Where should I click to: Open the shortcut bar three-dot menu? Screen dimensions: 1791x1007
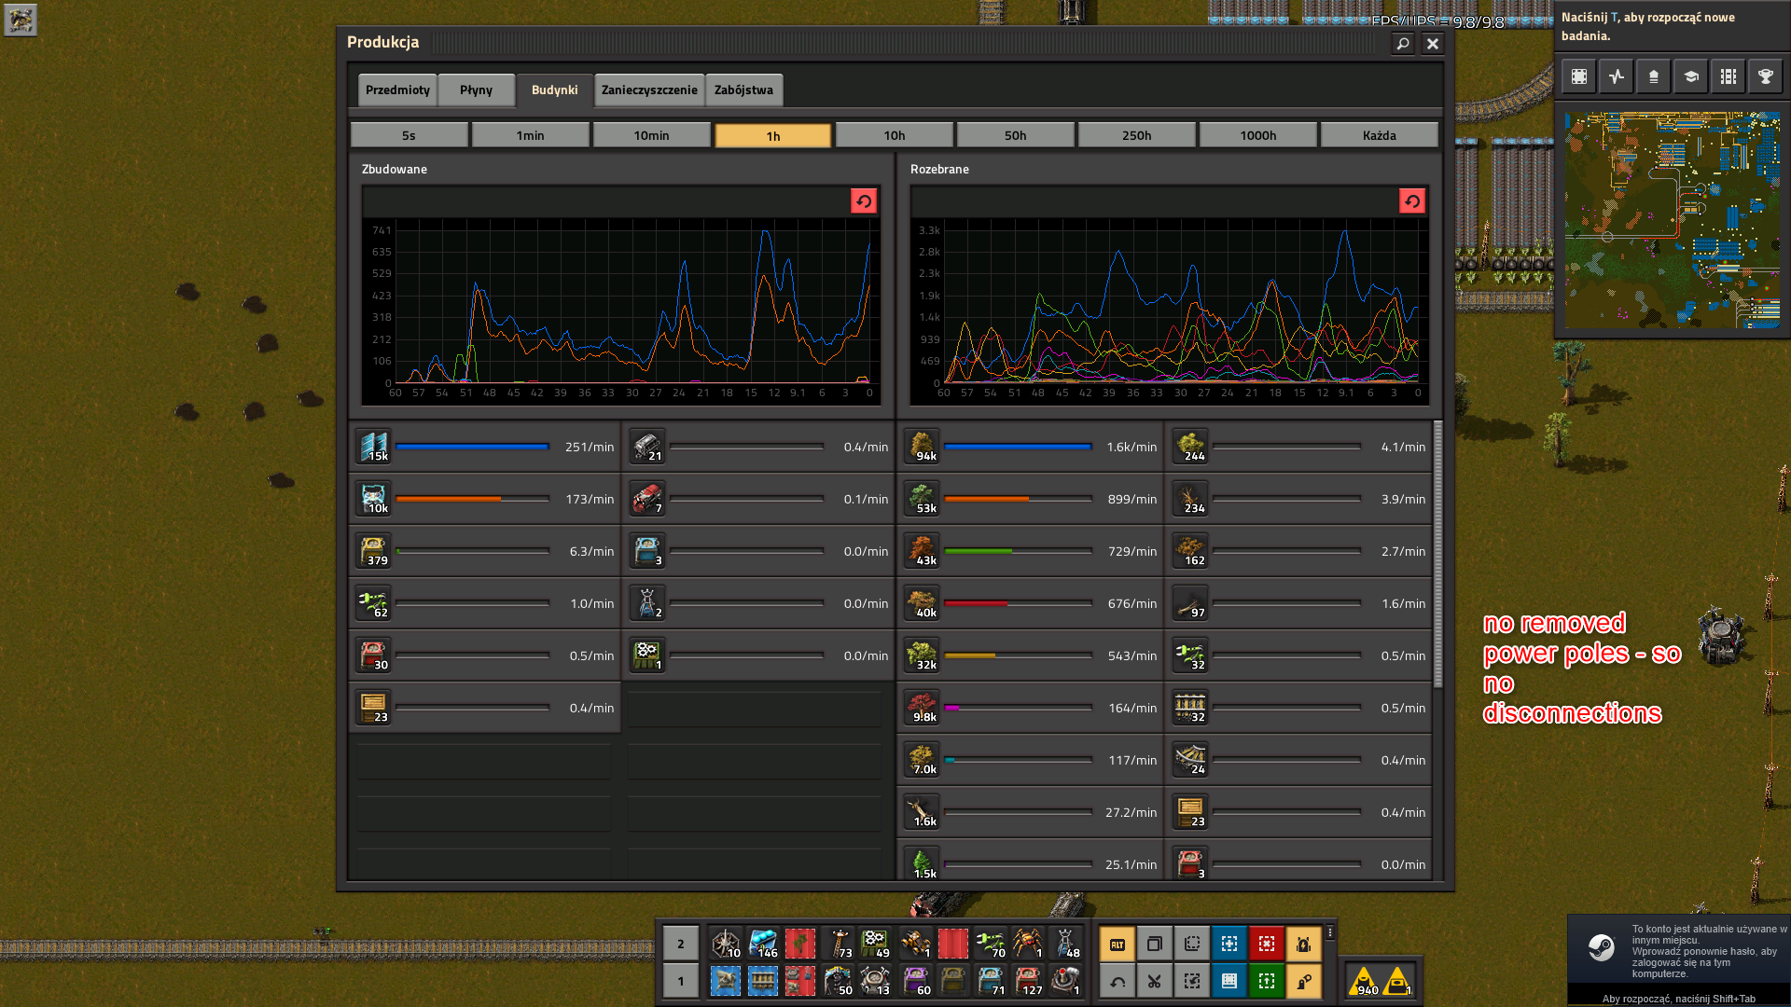coord(1330,931)
